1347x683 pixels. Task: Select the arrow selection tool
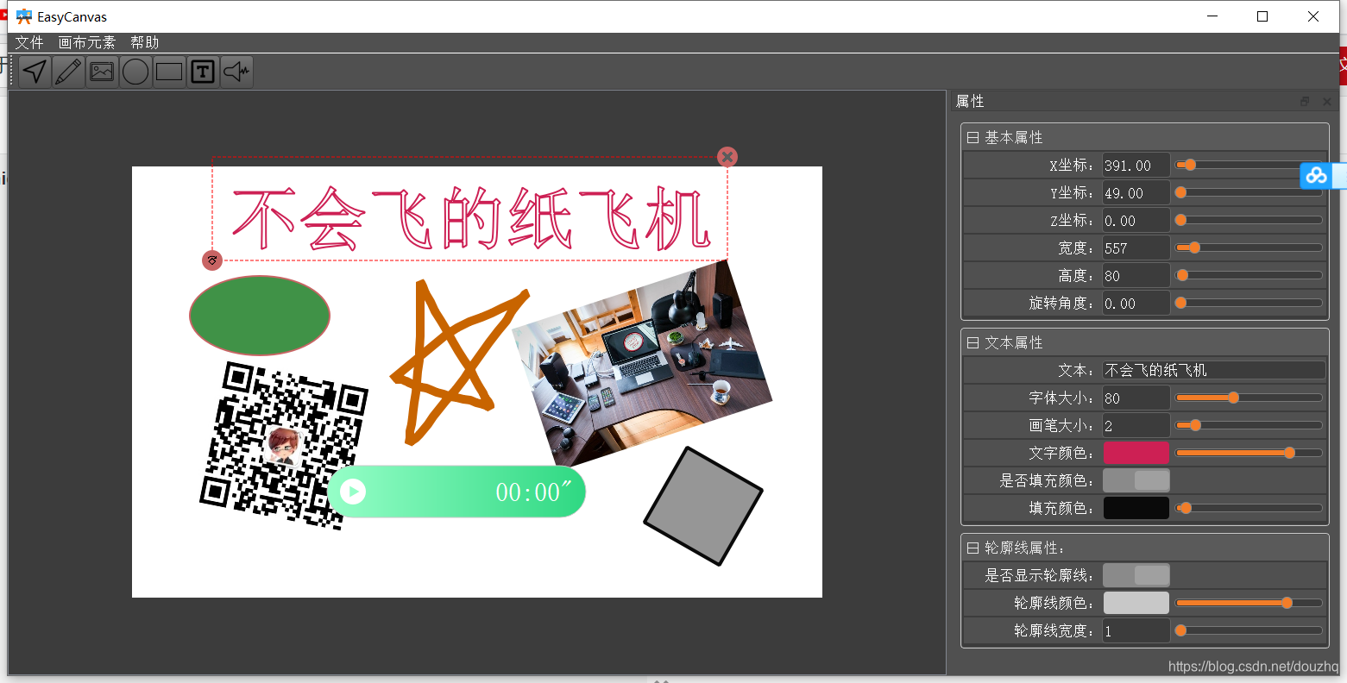[34, 72]
